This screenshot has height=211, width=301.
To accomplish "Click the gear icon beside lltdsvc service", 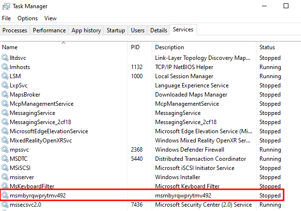I will [5, 58].
